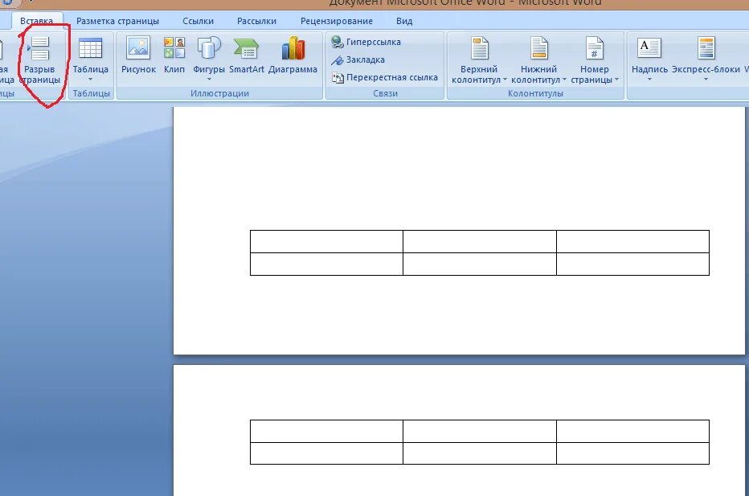Click the middle cell in the lower table's second row
Viewport: 749px width, 496px height.
[x=480, y=453]
